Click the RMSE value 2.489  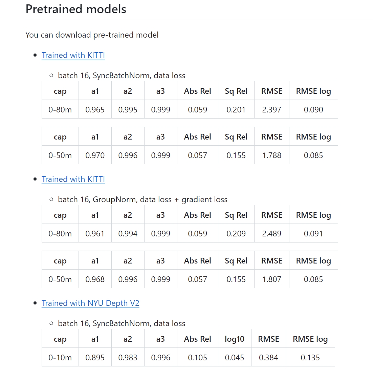point(272,234)
